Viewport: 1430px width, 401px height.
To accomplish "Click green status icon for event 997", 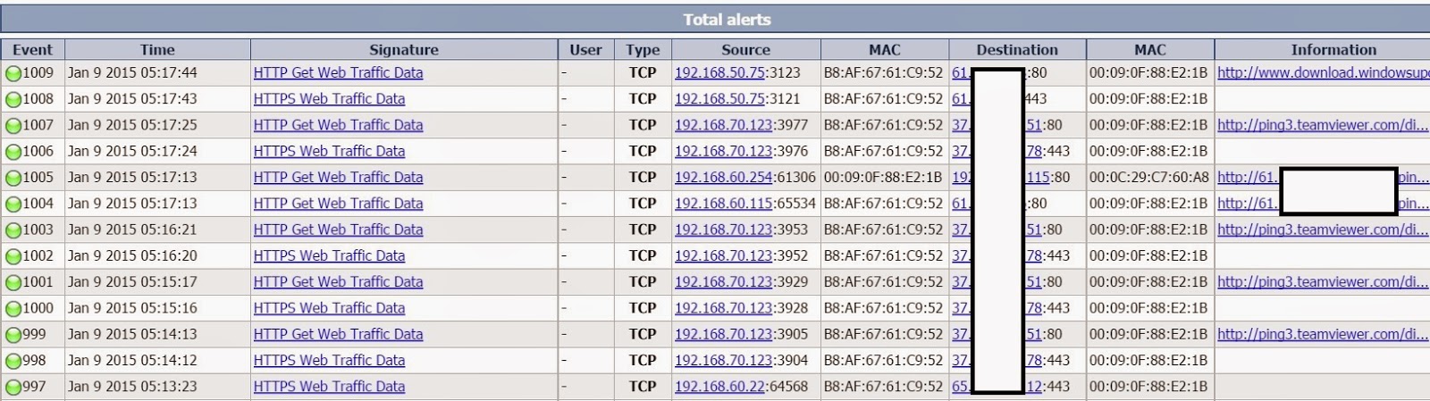I will [13, 388].
